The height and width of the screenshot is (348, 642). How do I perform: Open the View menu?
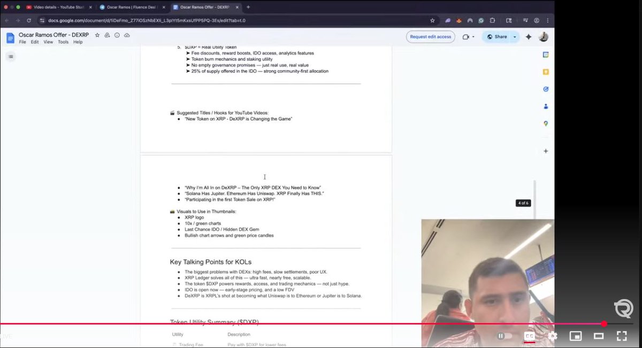click(x=48, y=42)
